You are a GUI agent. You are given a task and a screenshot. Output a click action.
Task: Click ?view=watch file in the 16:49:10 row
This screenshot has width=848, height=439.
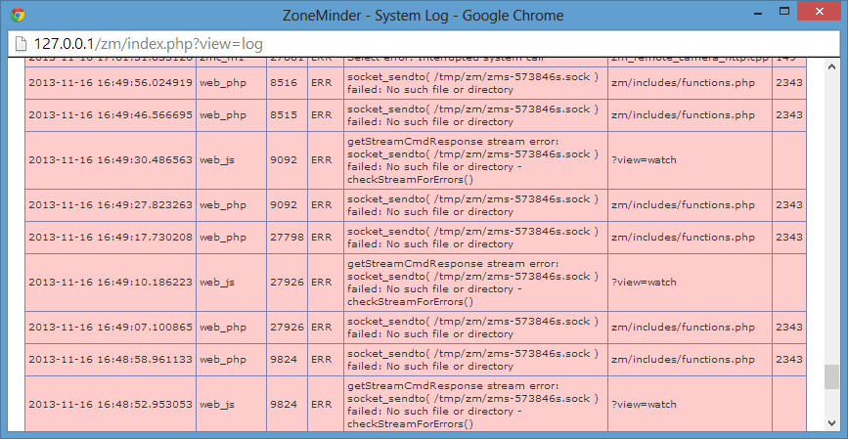644,283
